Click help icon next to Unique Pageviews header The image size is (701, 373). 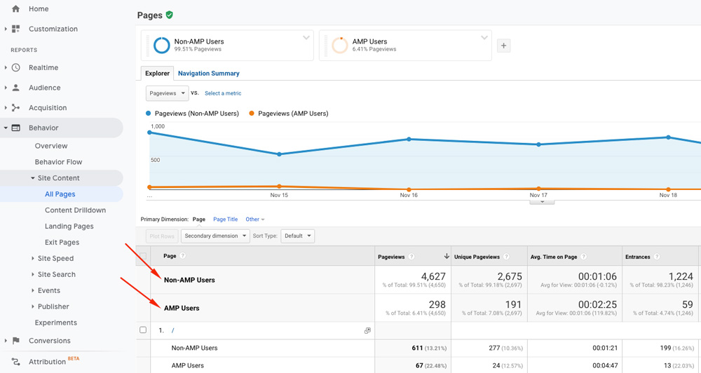(x=506, y=257)
